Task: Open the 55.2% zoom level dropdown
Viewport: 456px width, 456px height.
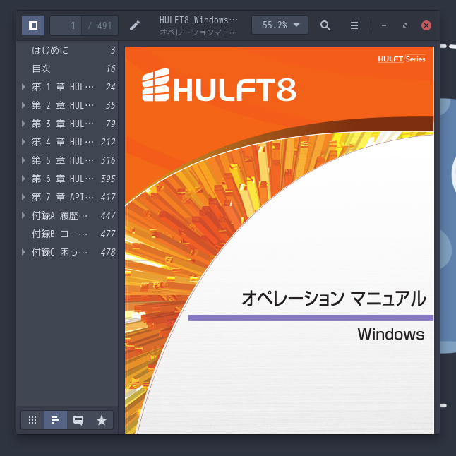Action: [280, 25]
